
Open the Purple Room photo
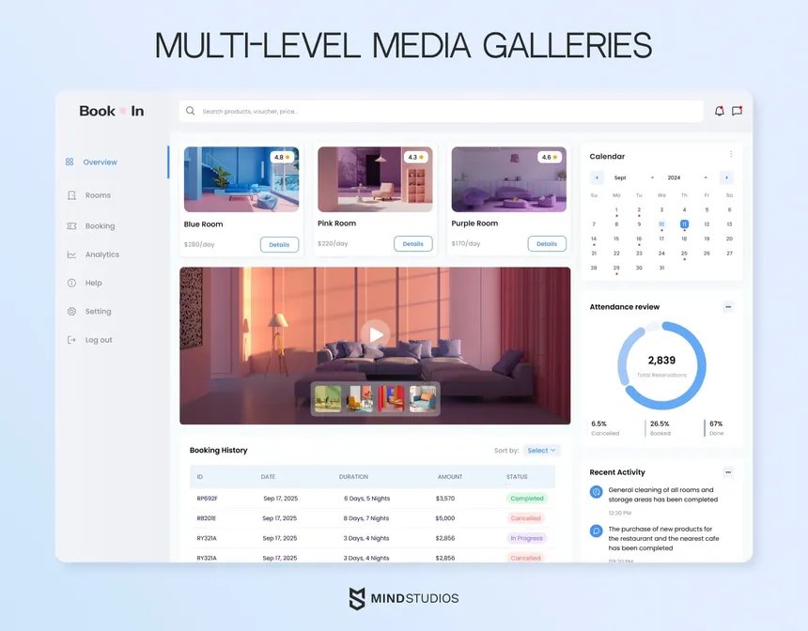point(508,179)
